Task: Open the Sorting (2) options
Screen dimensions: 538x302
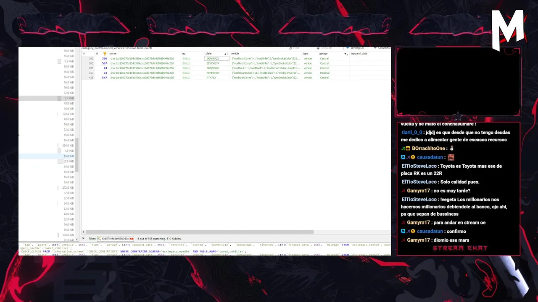Action: (x=355, y=48)
